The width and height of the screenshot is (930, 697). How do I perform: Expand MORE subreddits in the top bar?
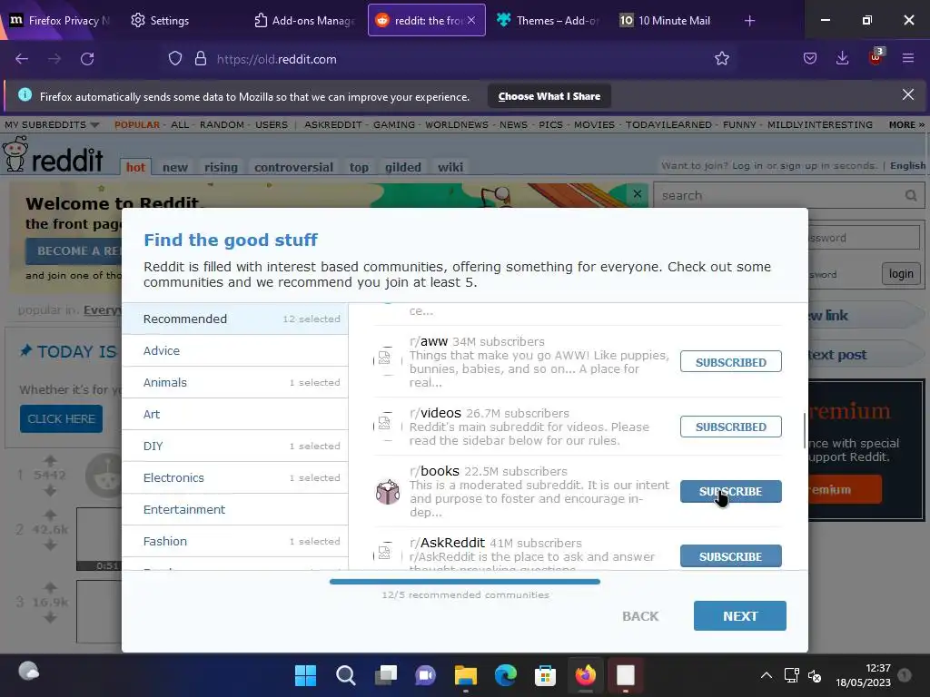click(x=906, y=124)
